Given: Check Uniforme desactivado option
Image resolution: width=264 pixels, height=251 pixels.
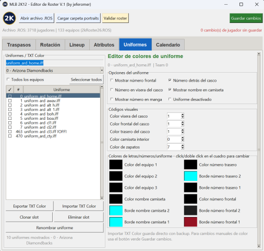Looking at the screenshot, I should click(170, 99).
